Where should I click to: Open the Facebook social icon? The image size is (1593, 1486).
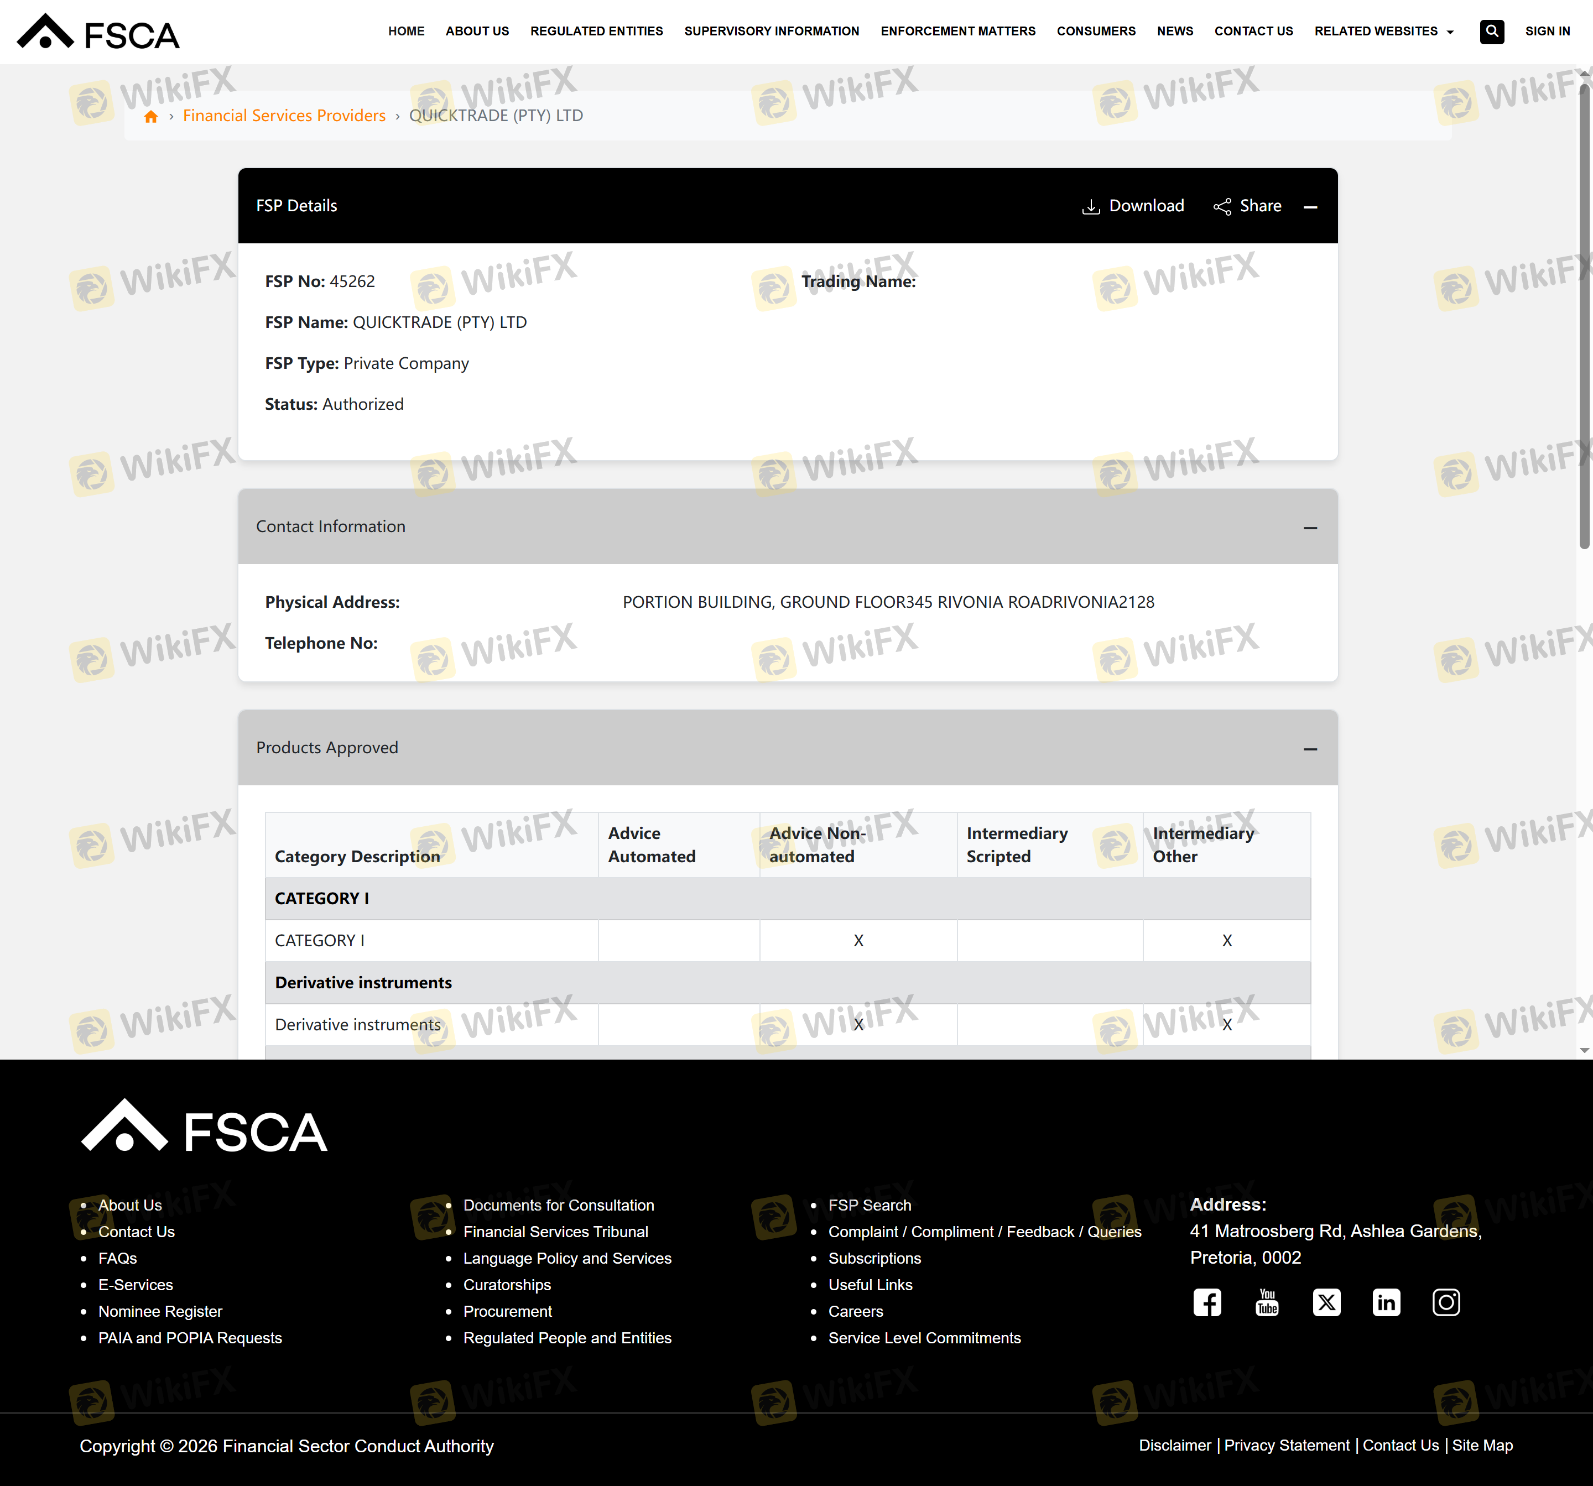1207,1302
